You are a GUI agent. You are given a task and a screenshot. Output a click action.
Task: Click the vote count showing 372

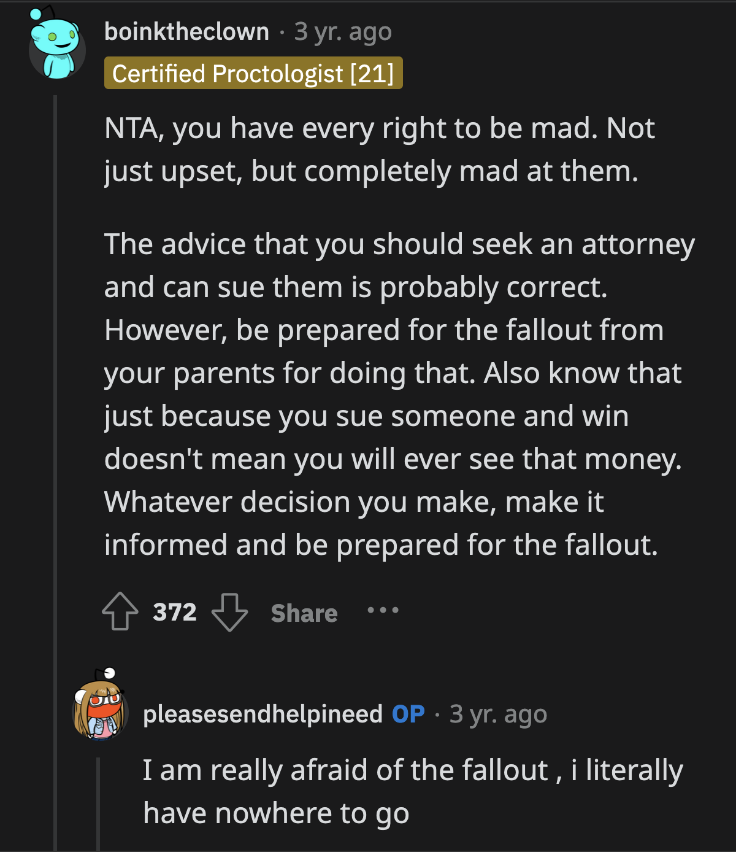(x=175, y=612)
